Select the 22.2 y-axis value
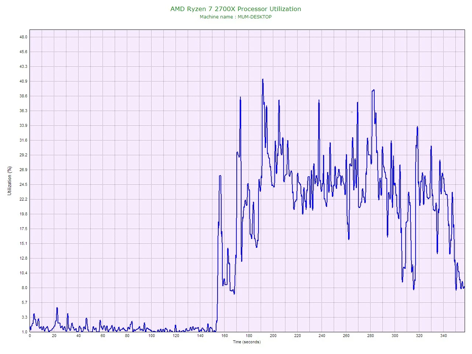 click(23, 199)
